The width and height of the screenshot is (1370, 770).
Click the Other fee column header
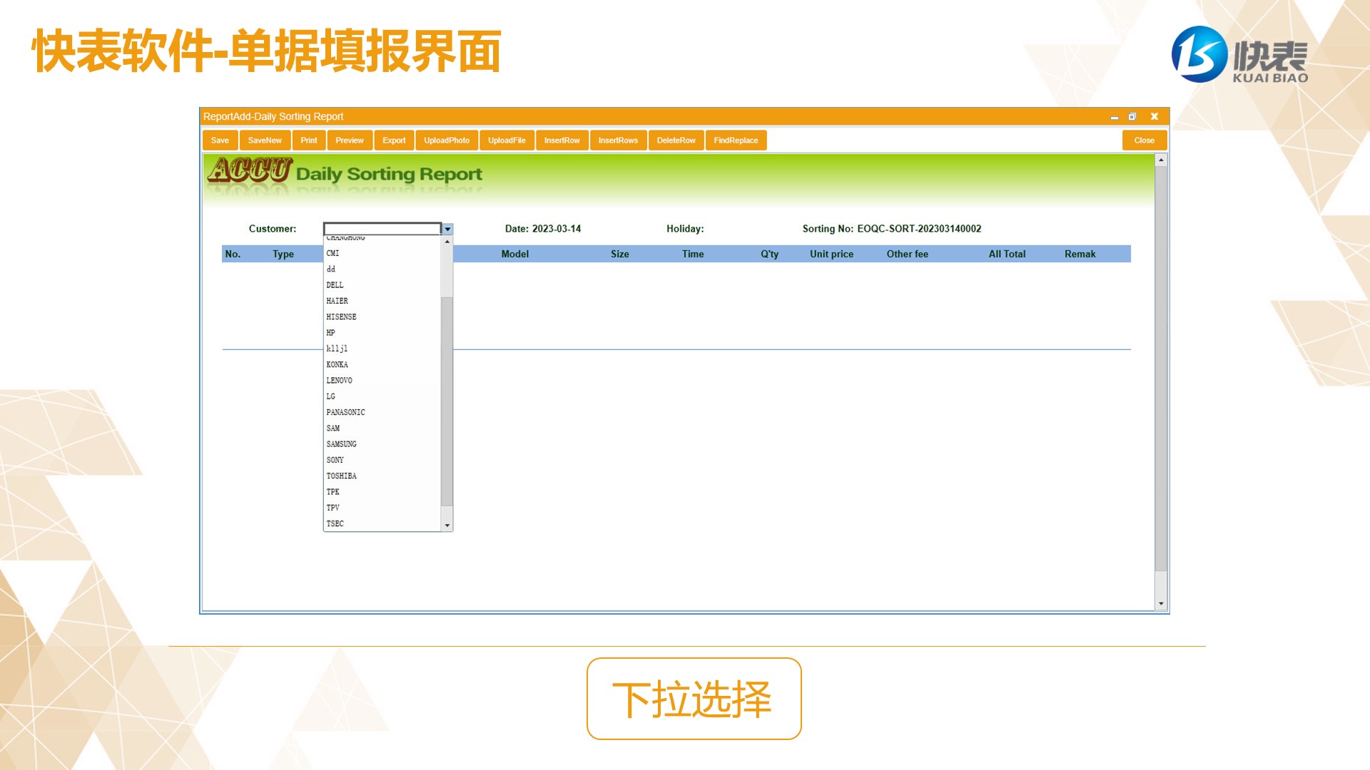pos(908,254)
